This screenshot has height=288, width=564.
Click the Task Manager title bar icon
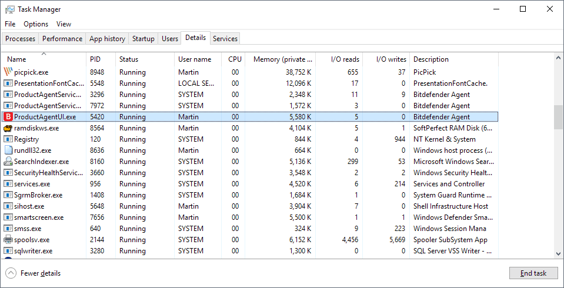click(x=9, y=9)
